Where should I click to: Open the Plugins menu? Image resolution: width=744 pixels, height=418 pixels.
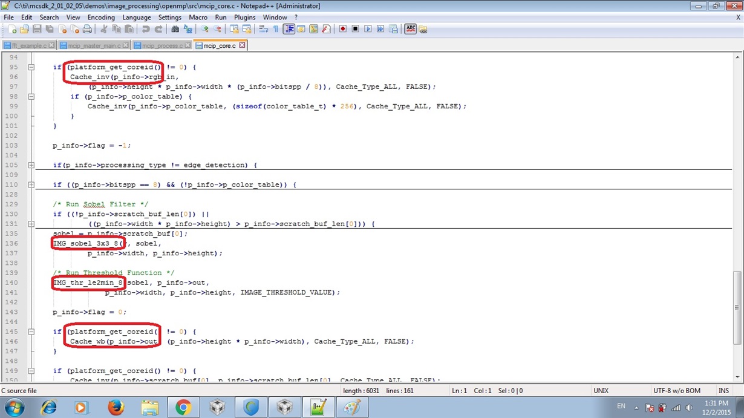[245, 18]
